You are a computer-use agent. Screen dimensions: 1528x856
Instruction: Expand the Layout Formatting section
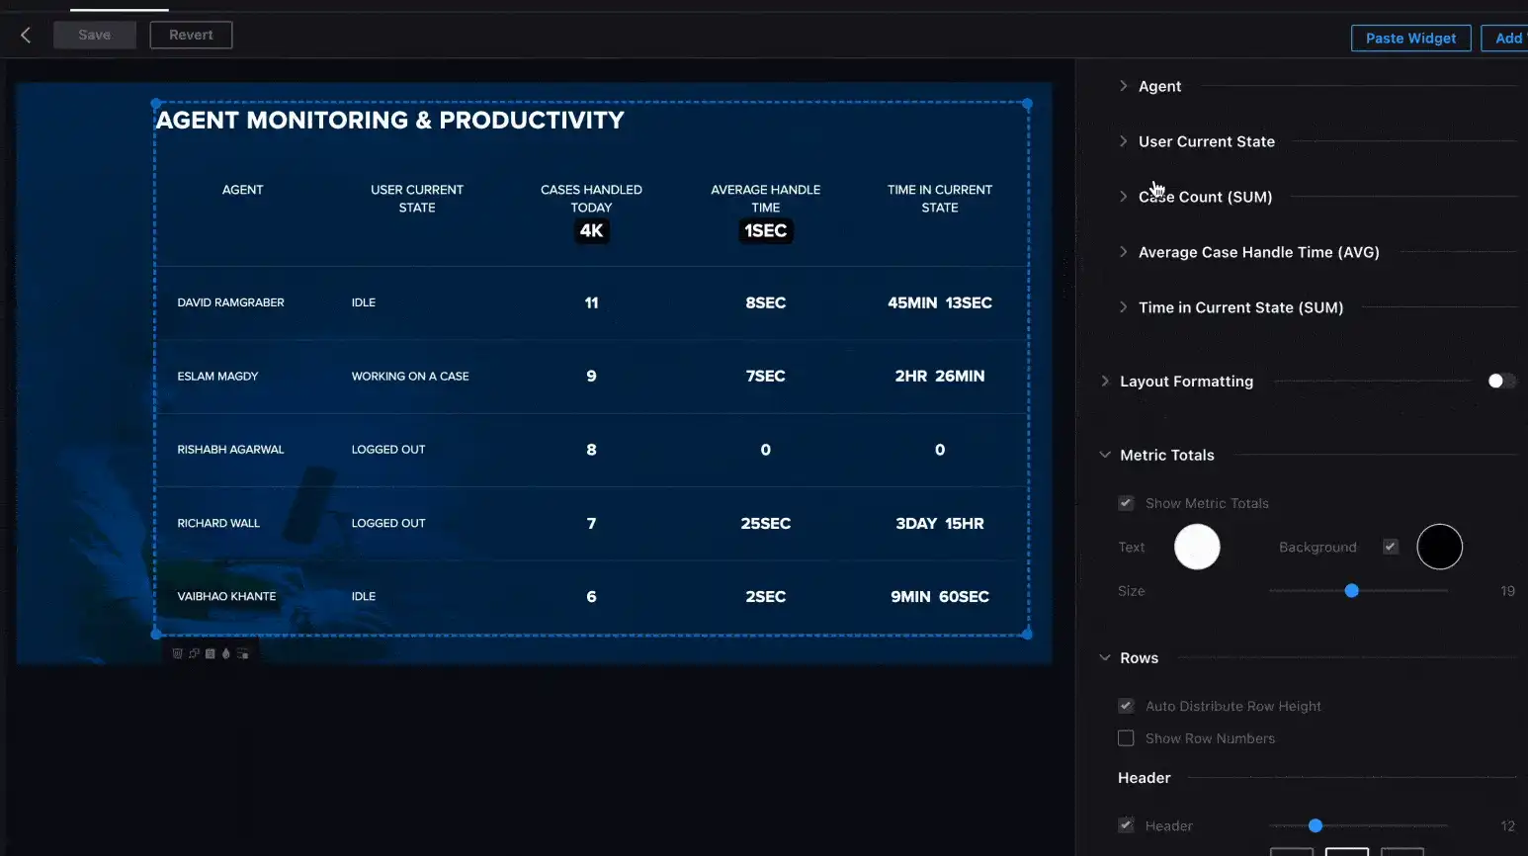(1105, 382)
